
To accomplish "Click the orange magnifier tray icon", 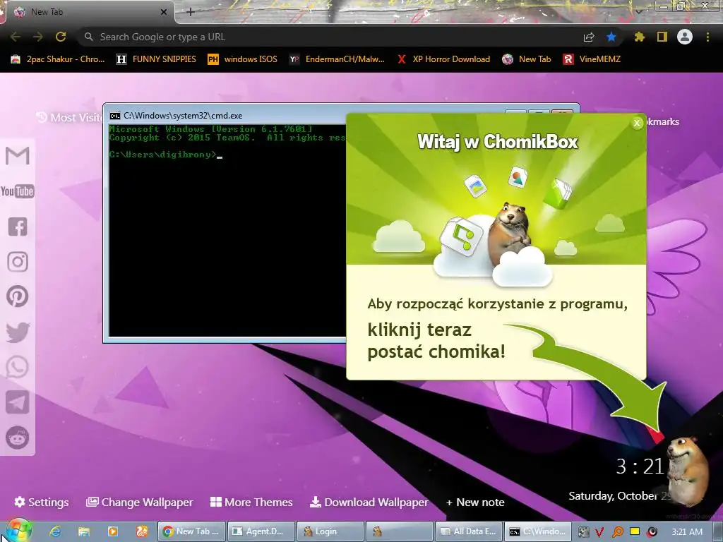I will click(617, 532).
